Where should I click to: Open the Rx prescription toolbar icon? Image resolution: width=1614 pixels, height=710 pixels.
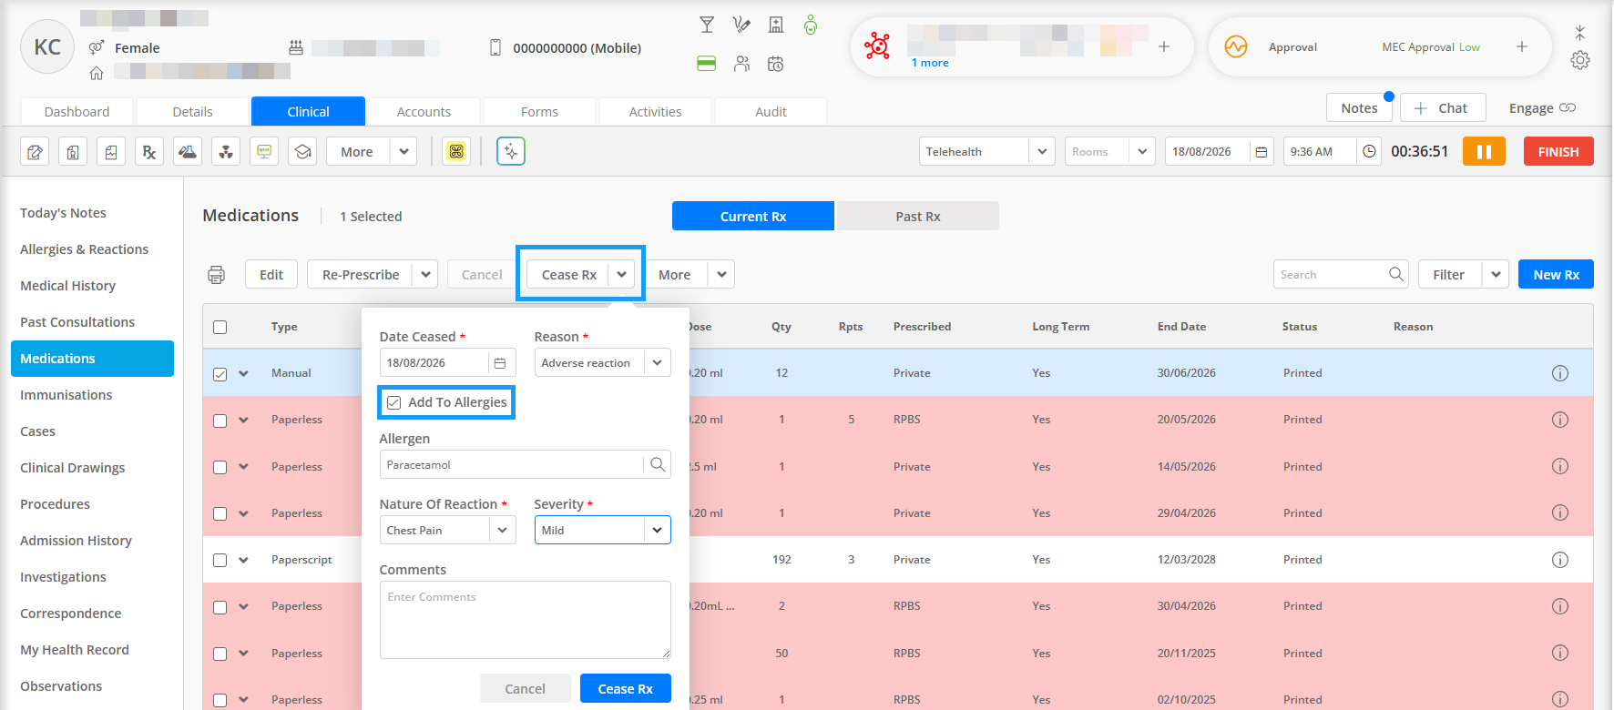click(149, 152)
